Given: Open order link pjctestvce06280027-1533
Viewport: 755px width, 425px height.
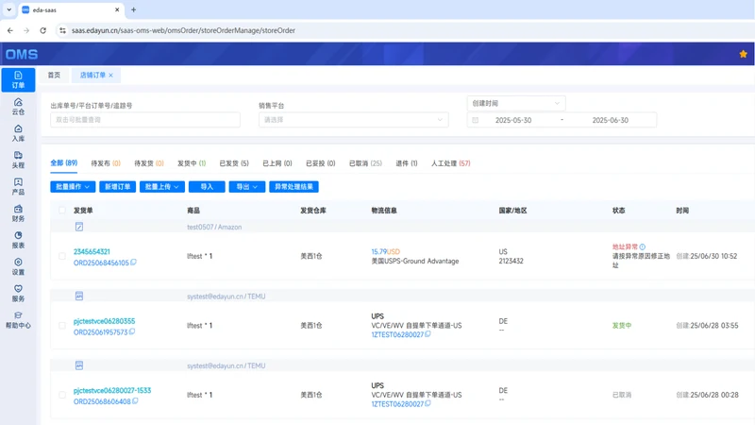Looking at the screenshot, I should click(x=112, y=390).
